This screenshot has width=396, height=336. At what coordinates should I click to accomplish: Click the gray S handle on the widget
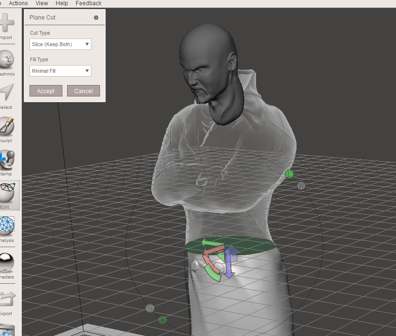(150, 308)
